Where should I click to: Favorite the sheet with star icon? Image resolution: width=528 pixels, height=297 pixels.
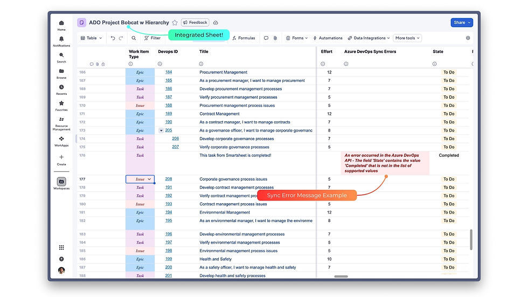point(175,23)
